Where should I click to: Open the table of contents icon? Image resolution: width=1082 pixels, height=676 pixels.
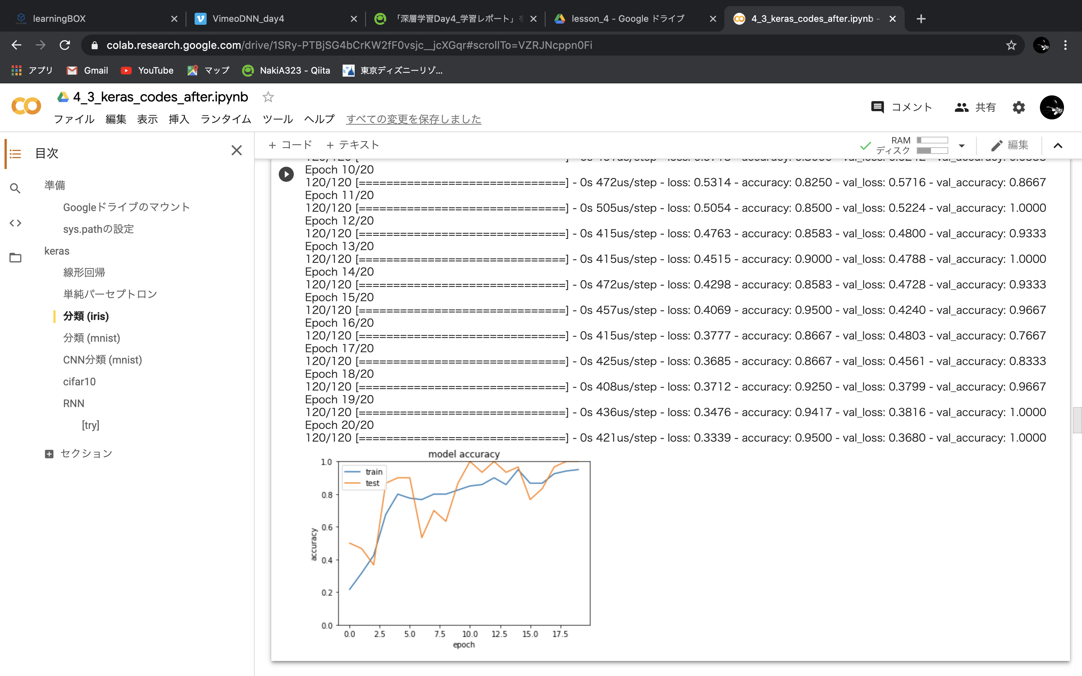point(15,154)
